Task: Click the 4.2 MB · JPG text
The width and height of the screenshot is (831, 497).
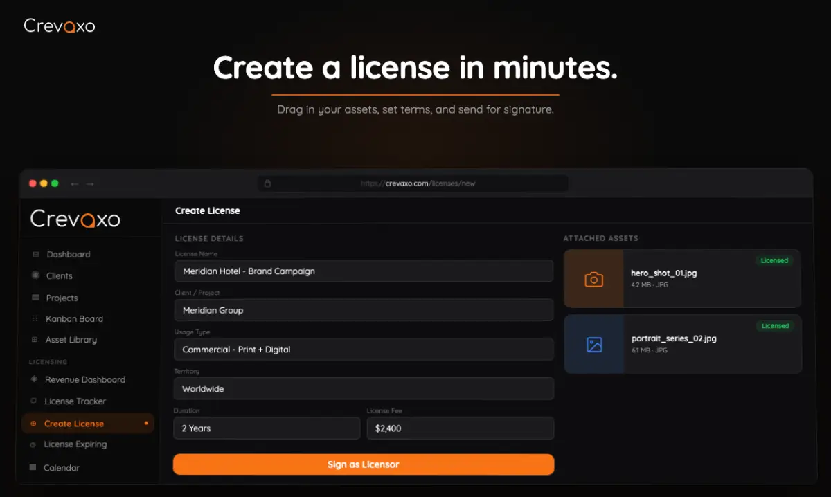Action: [649, 284]
